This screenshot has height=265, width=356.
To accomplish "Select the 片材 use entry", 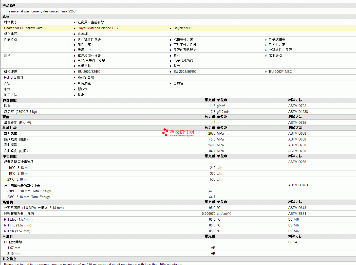I will point(177,56).
